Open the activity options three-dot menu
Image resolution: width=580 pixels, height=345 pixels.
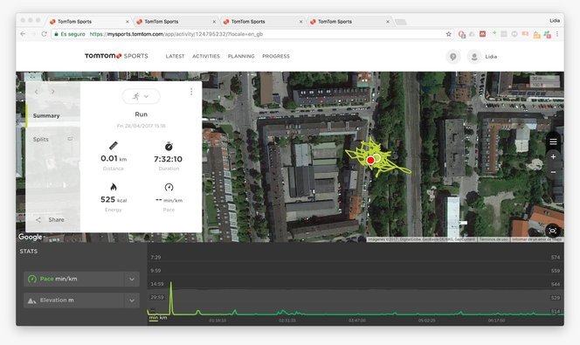pos(191,92)
